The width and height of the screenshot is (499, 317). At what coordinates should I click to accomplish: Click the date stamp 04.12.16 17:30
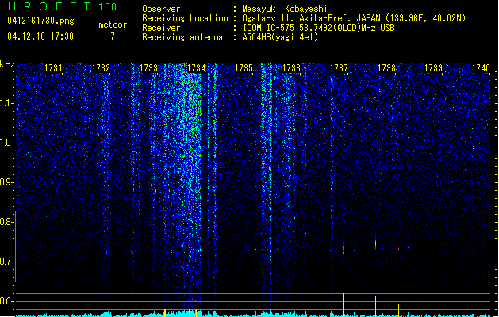pyautogui.click(x=40, y=36)
